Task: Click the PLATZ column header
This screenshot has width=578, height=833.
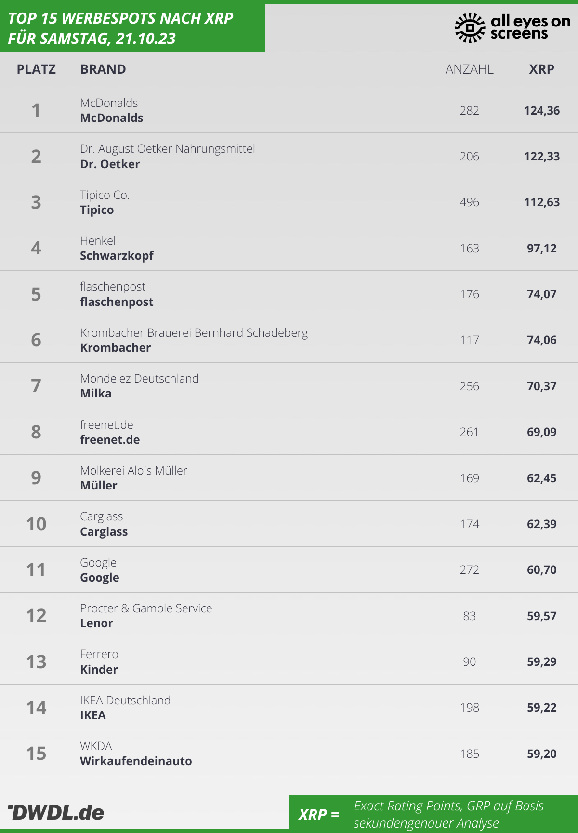Action: (x=36, y=69)
